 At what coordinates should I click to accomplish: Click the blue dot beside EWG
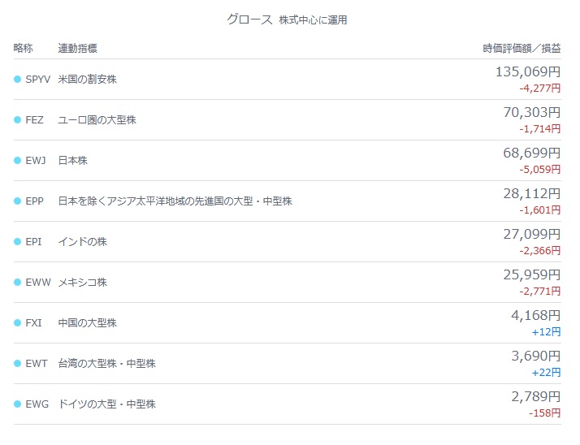(17, 404)
